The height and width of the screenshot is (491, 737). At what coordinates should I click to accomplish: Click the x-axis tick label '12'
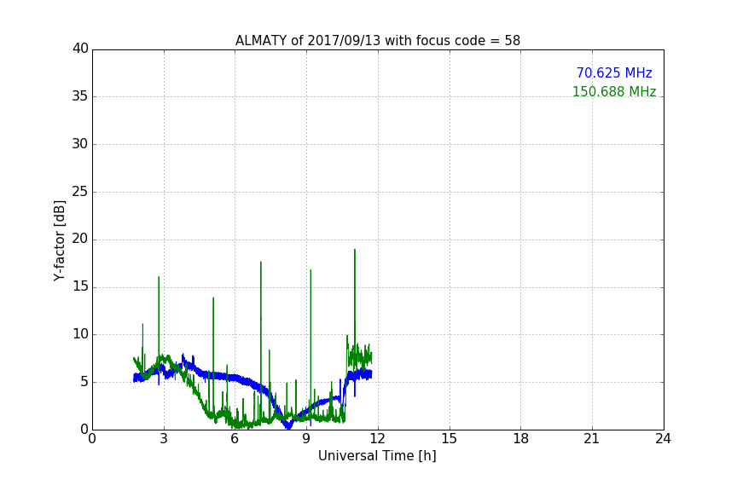(377, 438)
